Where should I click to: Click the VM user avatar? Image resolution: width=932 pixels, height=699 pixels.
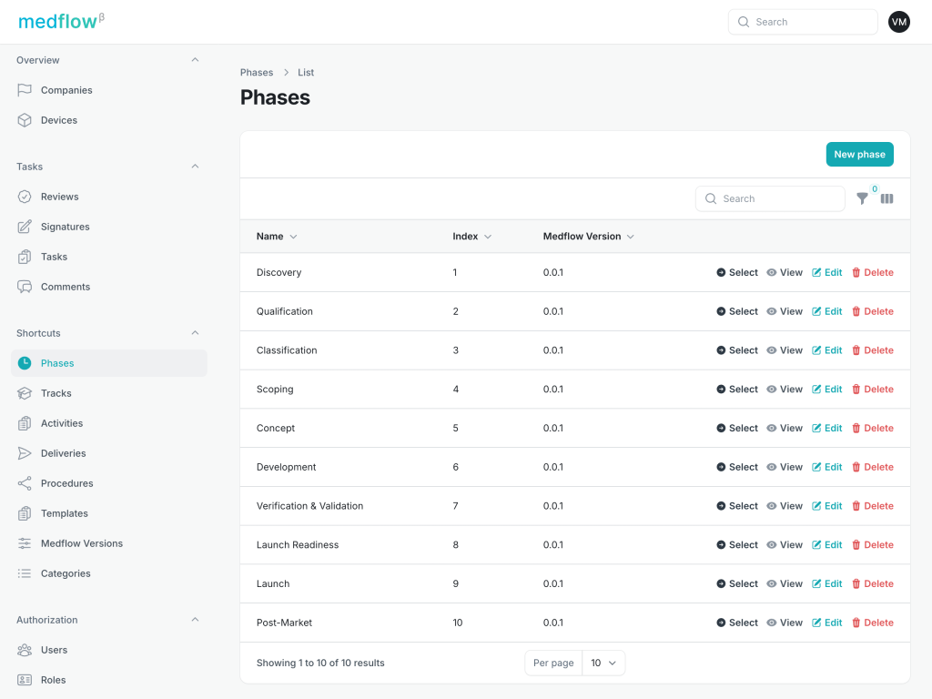[x=898, y=22]
